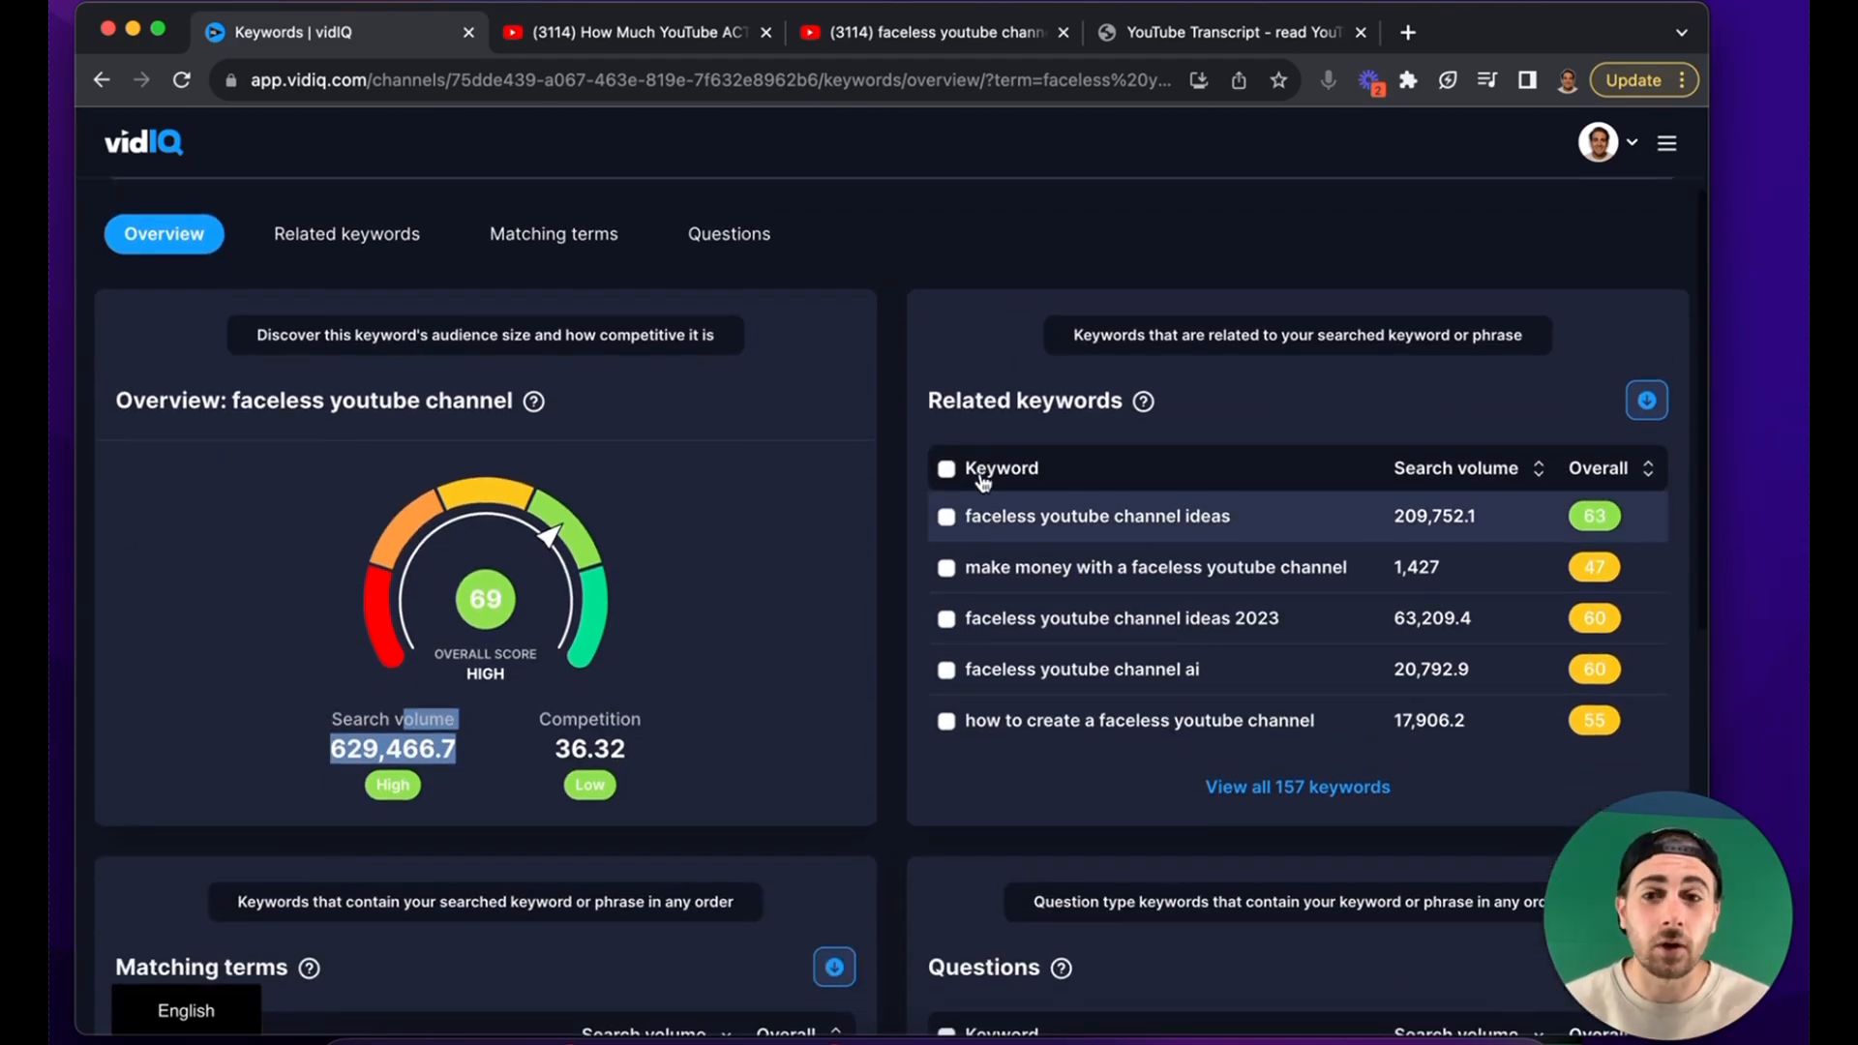The width and height of the screenshot is (1858, 1045).
Task: Enable checkbox for how to create faceless channel
Action: (x=946, y=720)
